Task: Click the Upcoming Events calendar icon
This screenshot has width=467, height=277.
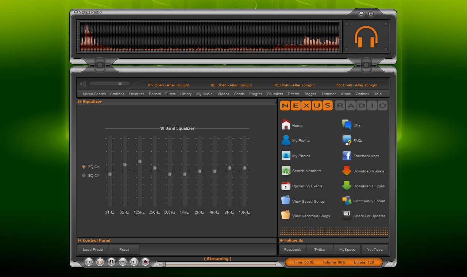Action: (286, 186)
